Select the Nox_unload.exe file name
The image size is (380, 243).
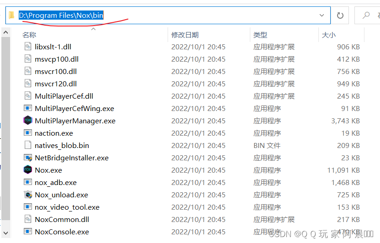click(x=61, y=195)
